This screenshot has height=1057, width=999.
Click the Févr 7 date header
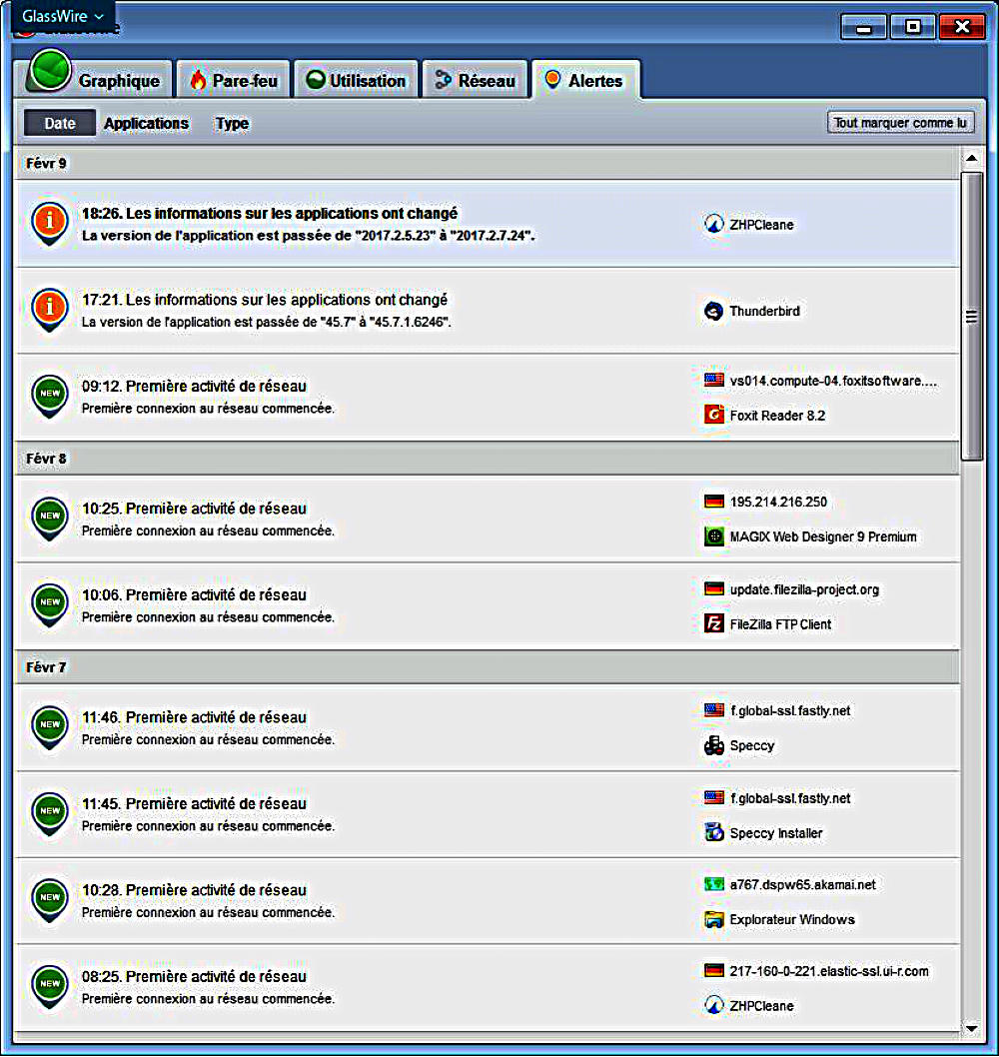point(487,667)
